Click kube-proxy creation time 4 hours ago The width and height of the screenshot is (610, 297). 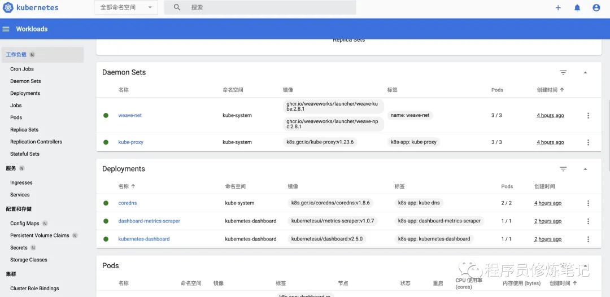[x=550, y=142]
